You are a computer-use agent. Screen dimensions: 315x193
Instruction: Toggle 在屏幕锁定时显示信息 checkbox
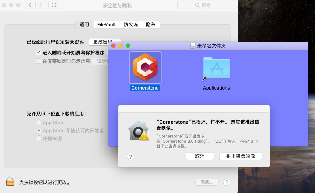click(38, 61)
